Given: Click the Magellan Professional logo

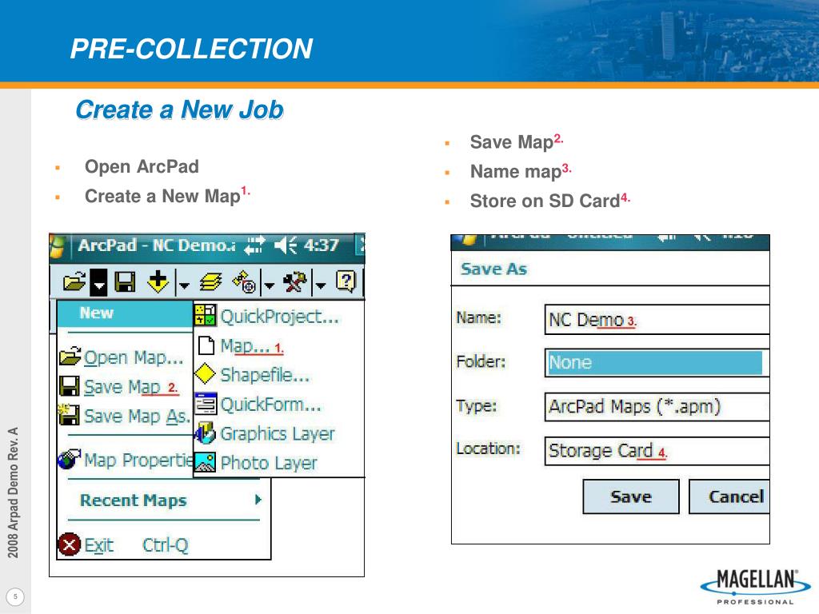Looking at the screenshot, I should tap(755, 586).
